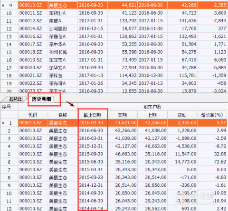The width and height of the screenshot is (228, 211).
Task: Click code 000021.SZ
Action: 31,75
